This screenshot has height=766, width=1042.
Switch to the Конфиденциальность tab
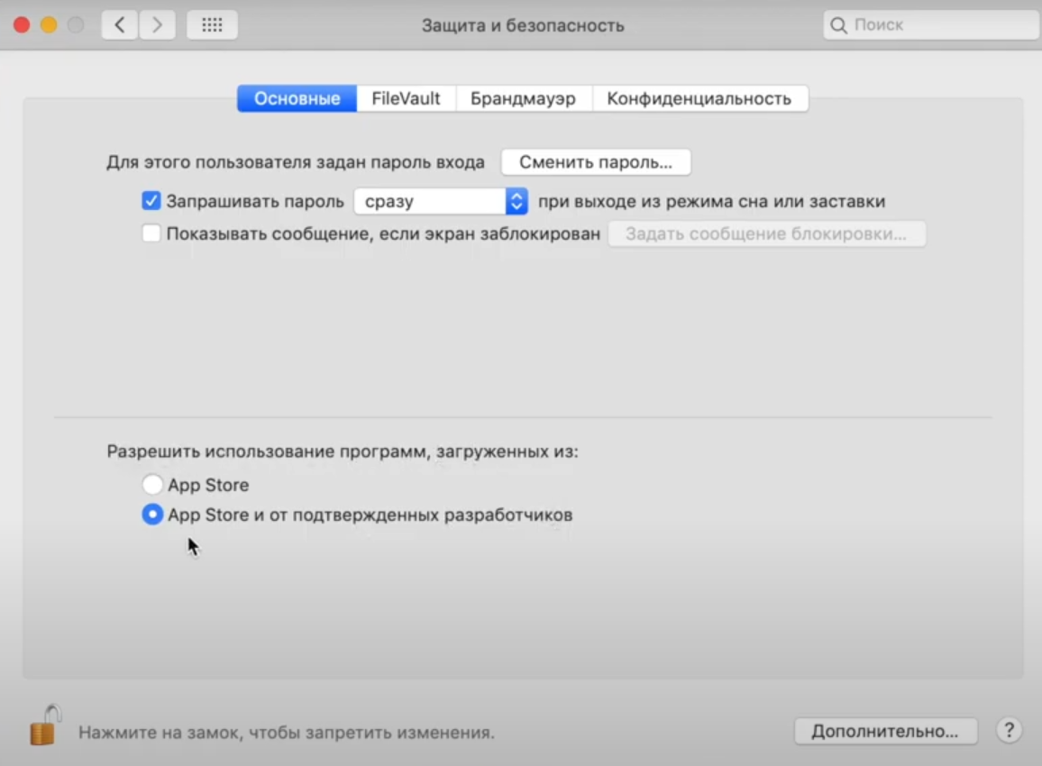click(699, 99)
